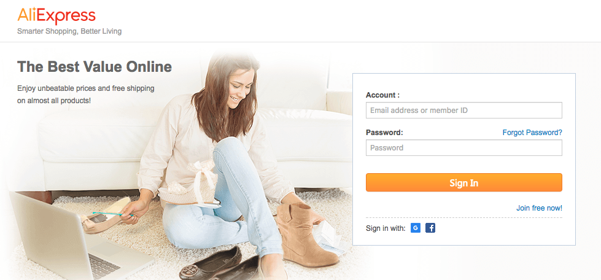Sign in with the Google icon
The width and height of the screenshot is (601, 280).
[416, 228]
